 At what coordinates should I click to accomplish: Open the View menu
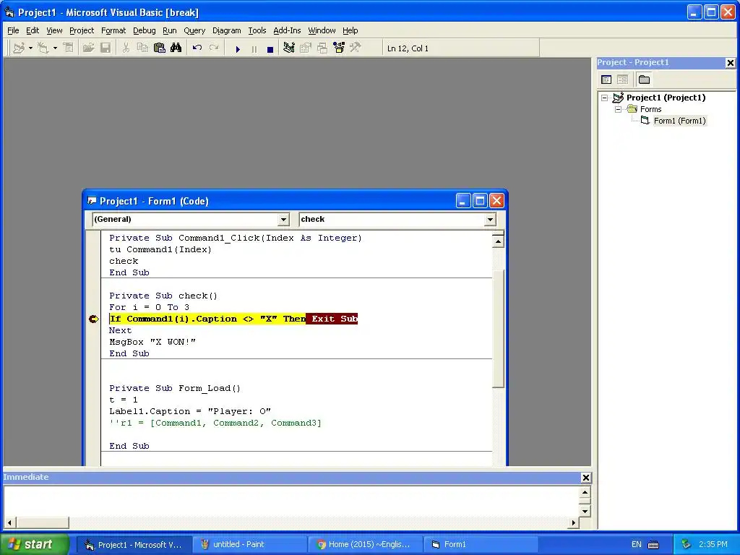54,30
